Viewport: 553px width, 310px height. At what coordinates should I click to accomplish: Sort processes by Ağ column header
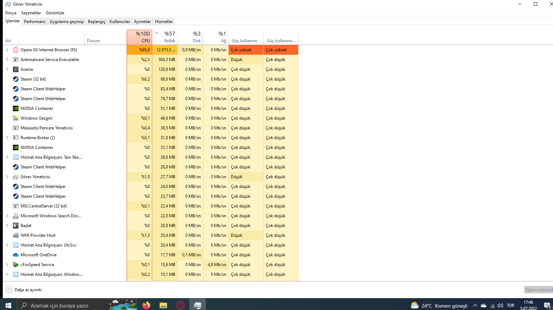(x=216, y=37)
